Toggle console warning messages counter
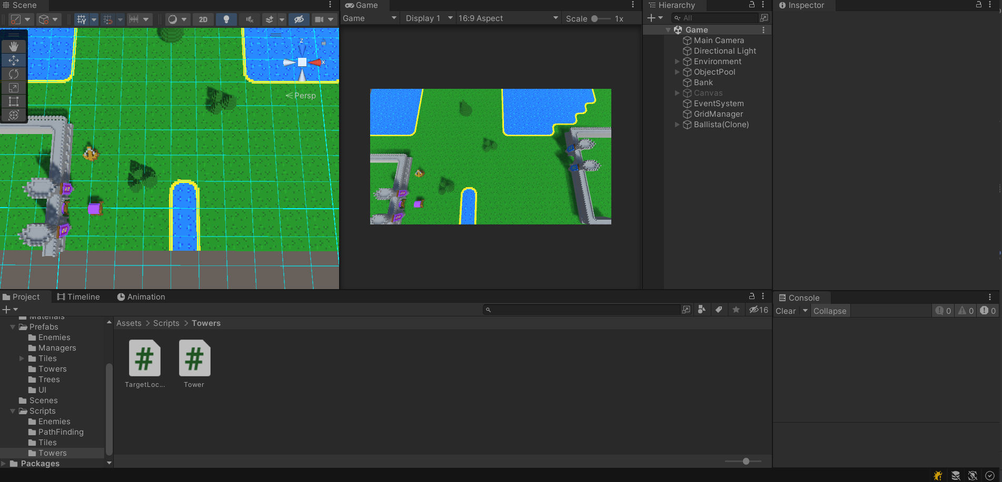The image size is (1002, 482). (x=966, y=311)
